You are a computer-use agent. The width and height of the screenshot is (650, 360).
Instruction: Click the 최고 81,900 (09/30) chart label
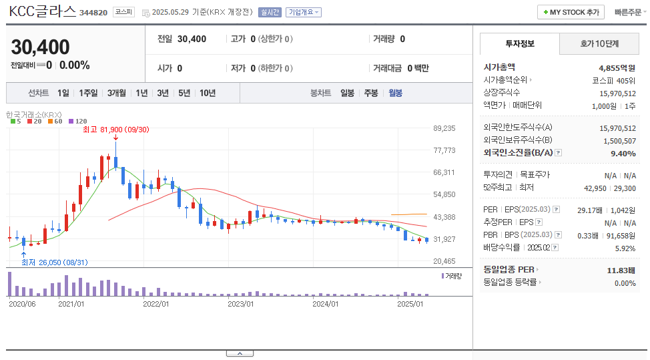(115, 130)
